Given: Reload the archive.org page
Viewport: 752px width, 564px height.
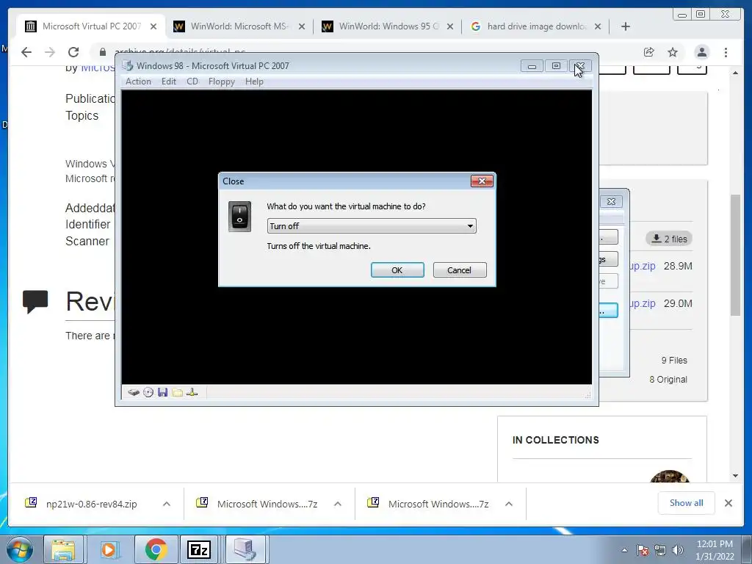Looking at the screenshot, I should click(x=73, y=52).
